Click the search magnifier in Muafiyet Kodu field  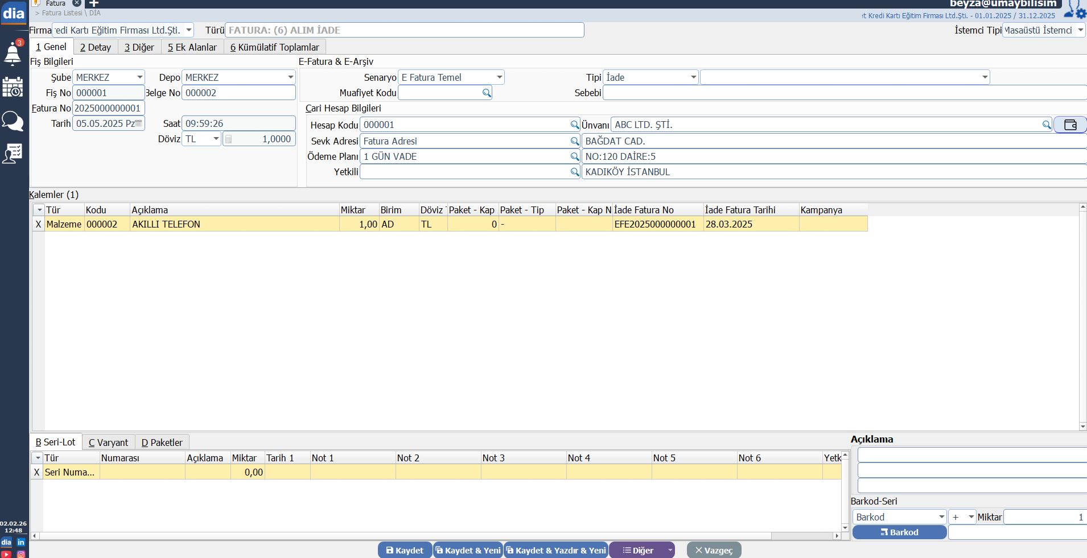tap(487, 93)
